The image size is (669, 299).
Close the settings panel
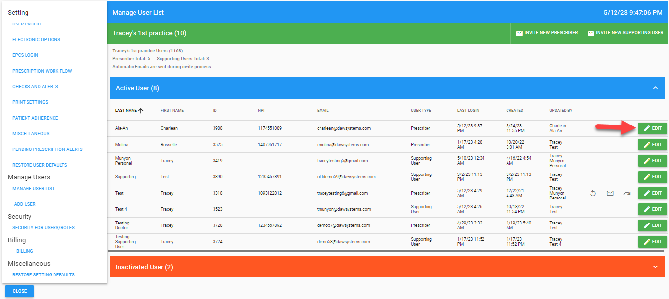click(x=20, y=291)
